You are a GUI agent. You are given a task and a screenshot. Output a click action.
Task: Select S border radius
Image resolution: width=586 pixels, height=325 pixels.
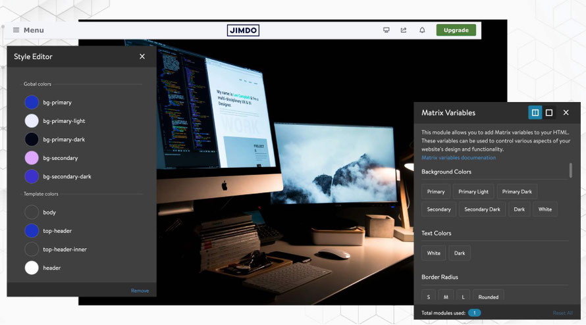coord(428,296)
